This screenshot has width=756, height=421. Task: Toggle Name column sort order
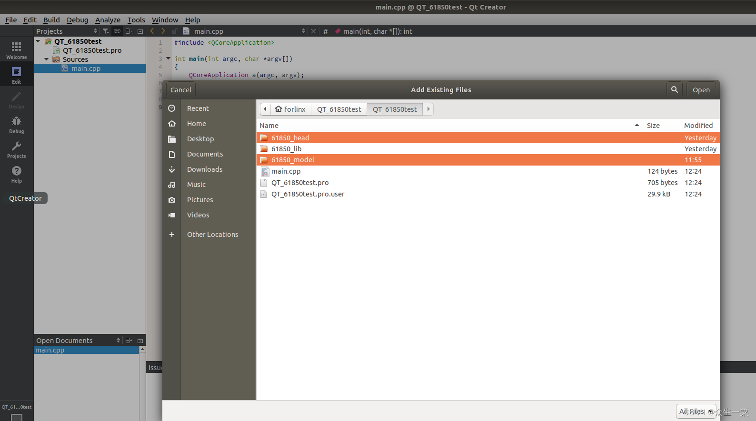point(449,125)
